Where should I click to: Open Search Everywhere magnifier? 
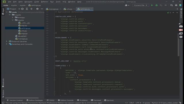172,5
